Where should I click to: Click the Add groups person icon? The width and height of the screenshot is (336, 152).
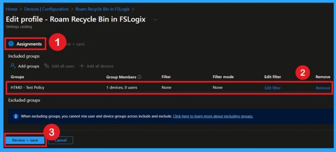(x=13, y=66)
